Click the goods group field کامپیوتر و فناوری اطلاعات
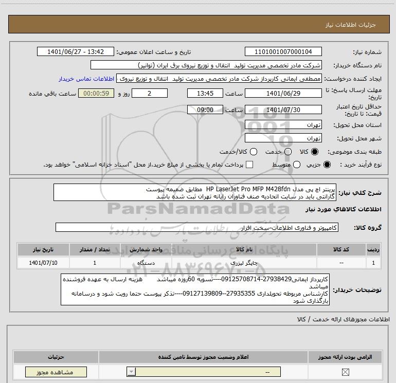Image resolution: width=396 pixels, height=383 pixels. [x=197, y=227]
